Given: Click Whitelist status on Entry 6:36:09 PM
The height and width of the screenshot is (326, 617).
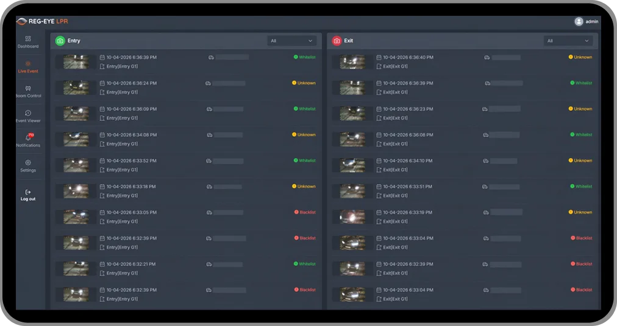Looking at the screenshot, I should coord(305,109).
